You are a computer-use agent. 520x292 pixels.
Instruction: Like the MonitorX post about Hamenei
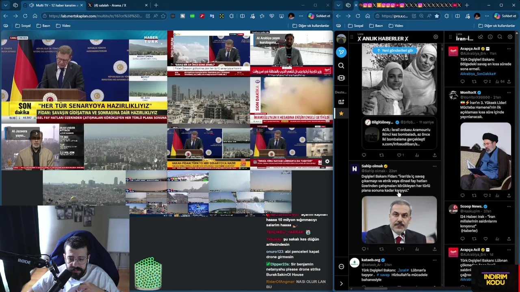coord(485,195)
